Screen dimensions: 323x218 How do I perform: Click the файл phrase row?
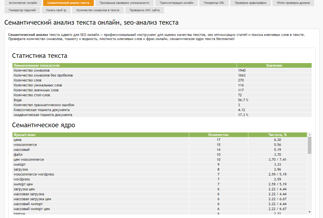coord(160,155)
